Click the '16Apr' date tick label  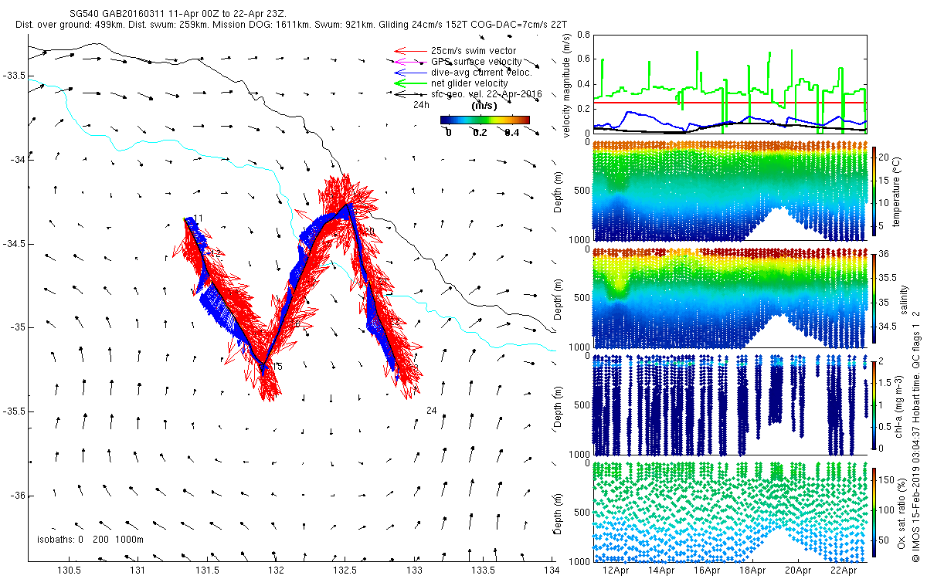point(708,571)
